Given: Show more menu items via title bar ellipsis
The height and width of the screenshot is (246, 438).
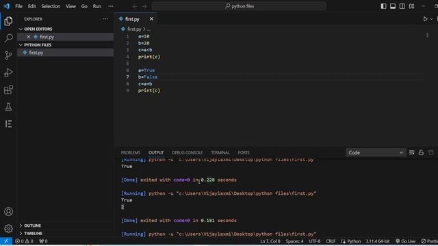Looking at the screenshot, I should (111, 6).
